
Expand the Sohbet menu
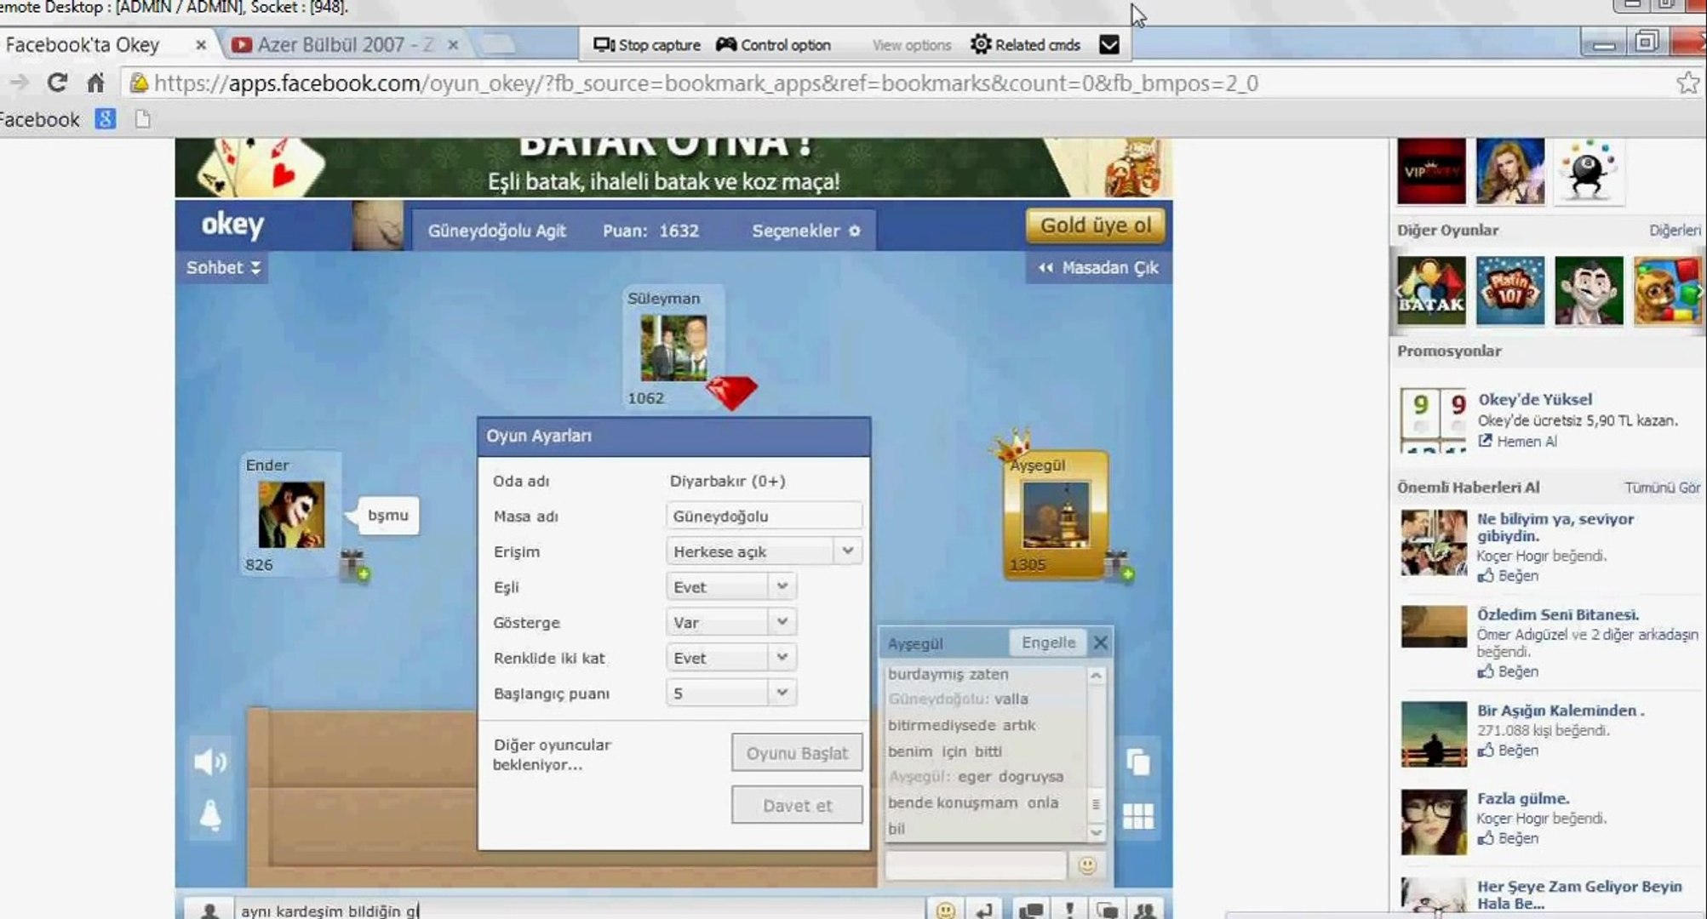pyautogui.click(x=223, y=267)
